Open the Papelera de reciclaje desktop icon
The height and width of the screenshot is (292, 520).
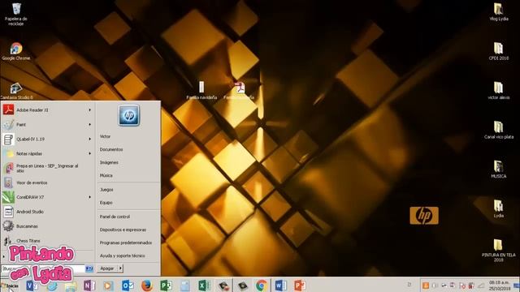click(16, 14)
